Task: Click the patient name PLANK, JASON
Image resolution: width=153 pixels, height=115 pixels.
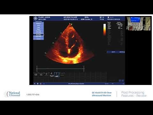Action: pyautogui.click(x=44, y=17)
